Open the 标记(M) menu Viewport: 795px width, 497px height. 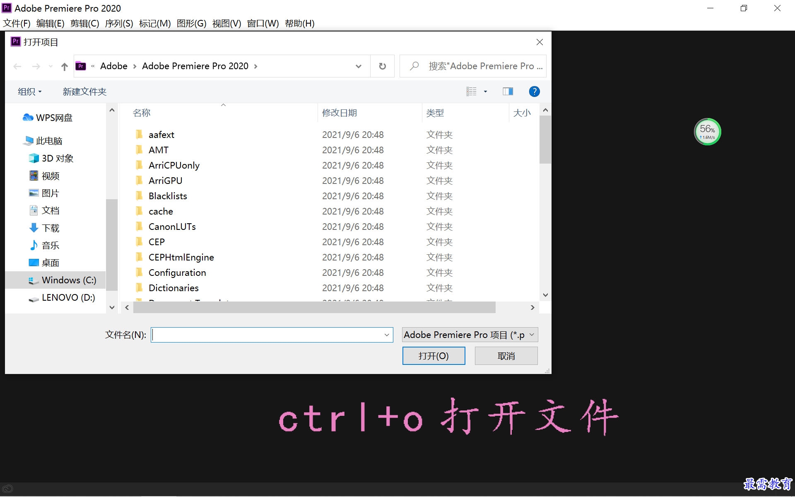[155, 23]
